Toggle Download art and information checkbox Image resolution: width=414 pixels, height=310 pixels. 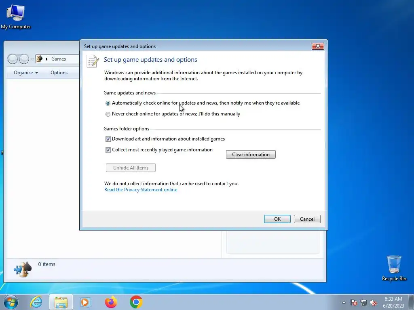click(x=108, y=139)
